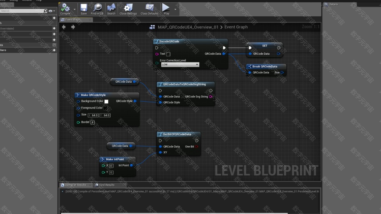The height and width of the screenshot is (214, 381).
Task: Open the Play options dropdown arrow
Action: pyautogui.click(x=175, y=9)
